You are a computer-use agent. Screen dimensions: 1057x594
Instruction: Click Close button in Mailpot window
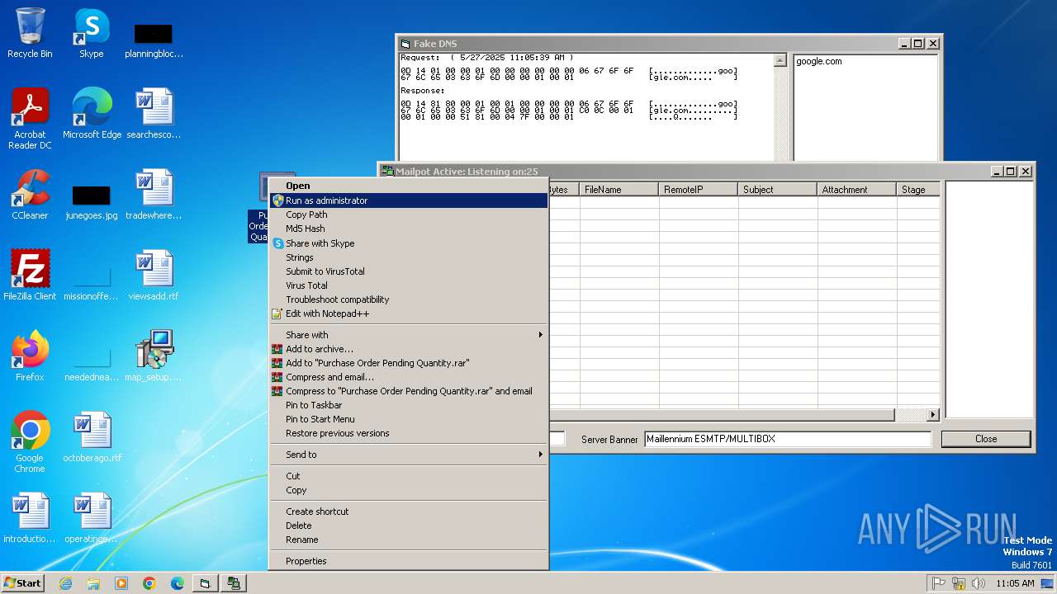985,439
